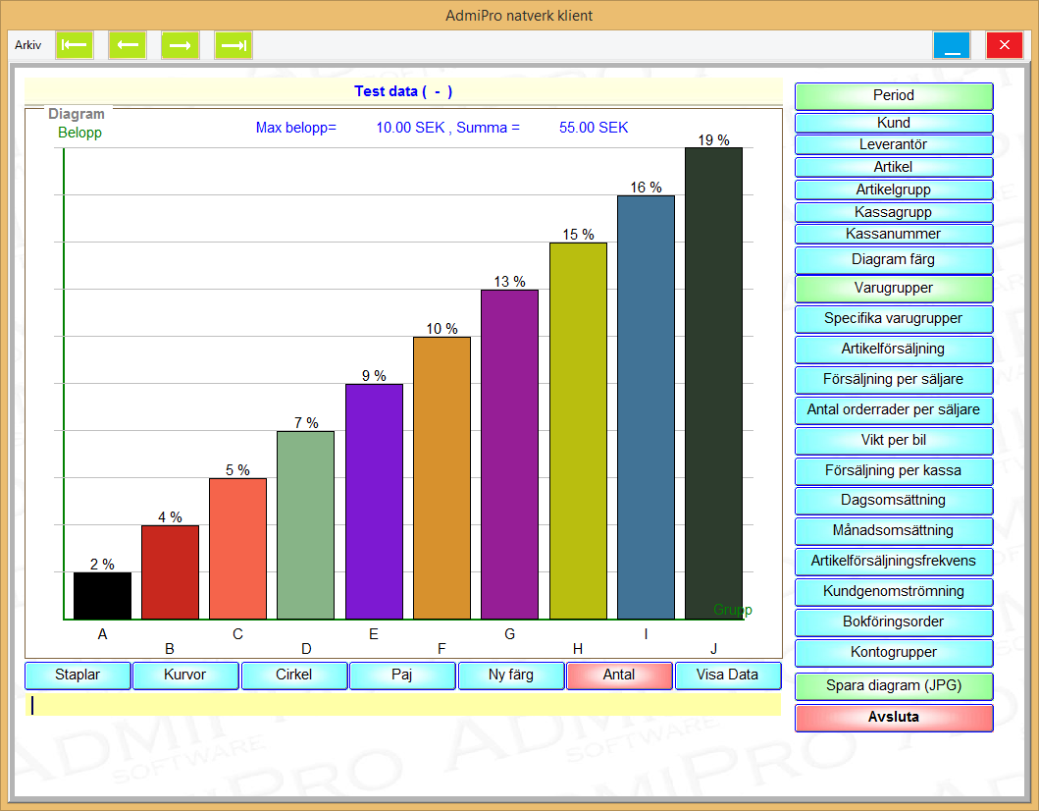1039x811 pixels.
Task: Display the Cirkel chart type
Action: point(294,676)
